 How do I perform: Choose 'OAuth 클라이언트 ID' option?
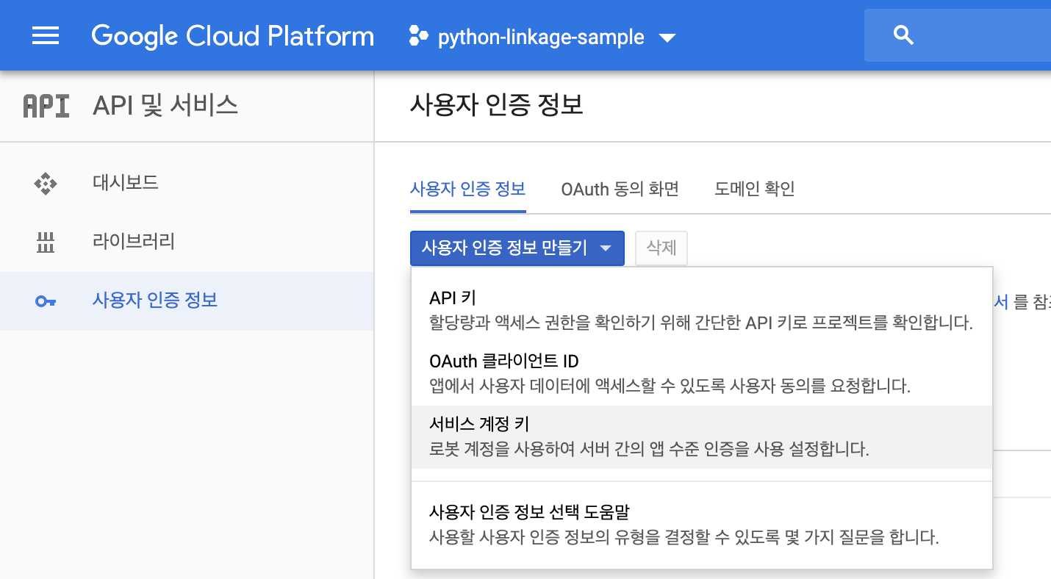[x=701, y=373]
